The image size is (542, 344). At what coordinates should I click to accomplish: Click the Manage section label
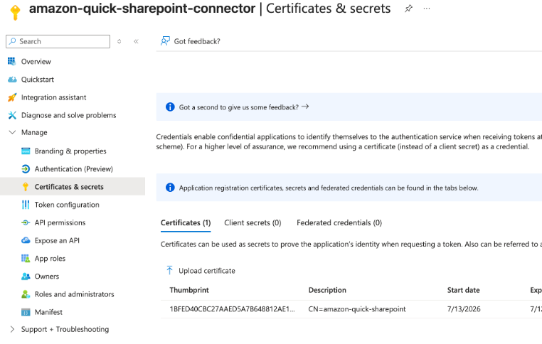34,132
